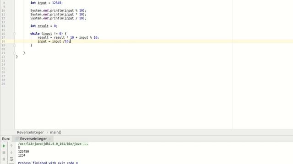The width and height of the screenshot is (293, 164).
Task: Click the java path line in console
Action: 53,144
